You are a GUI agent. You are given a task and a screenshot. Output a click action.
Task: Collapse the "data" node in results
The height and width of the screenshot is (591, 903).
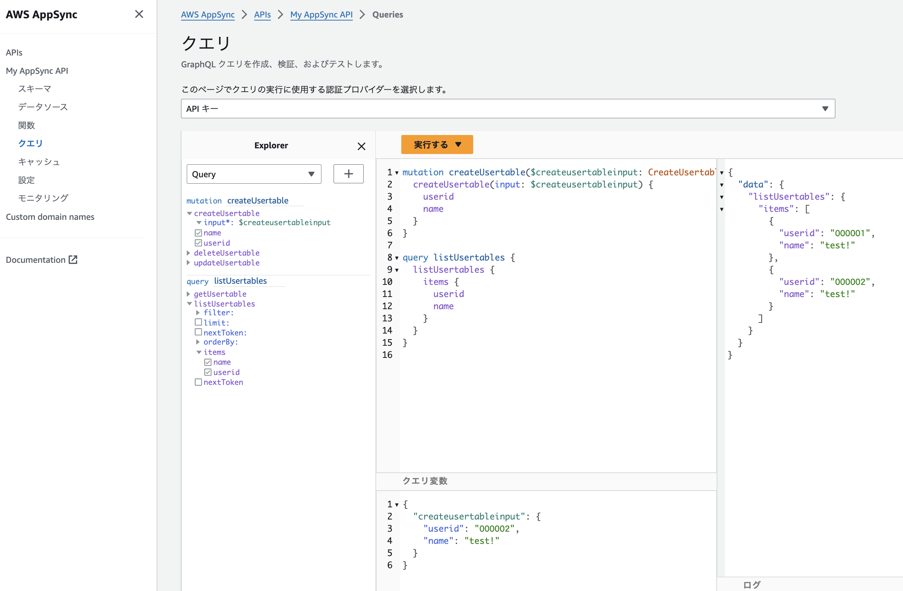[722, 185]
